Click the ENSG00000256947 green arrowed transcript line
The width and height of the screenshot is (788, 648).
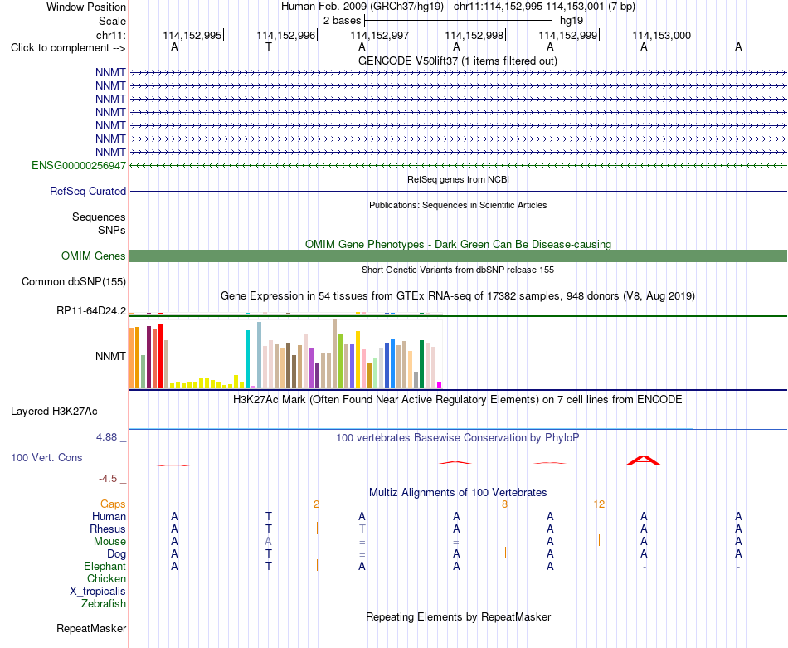tap(458, 165)
